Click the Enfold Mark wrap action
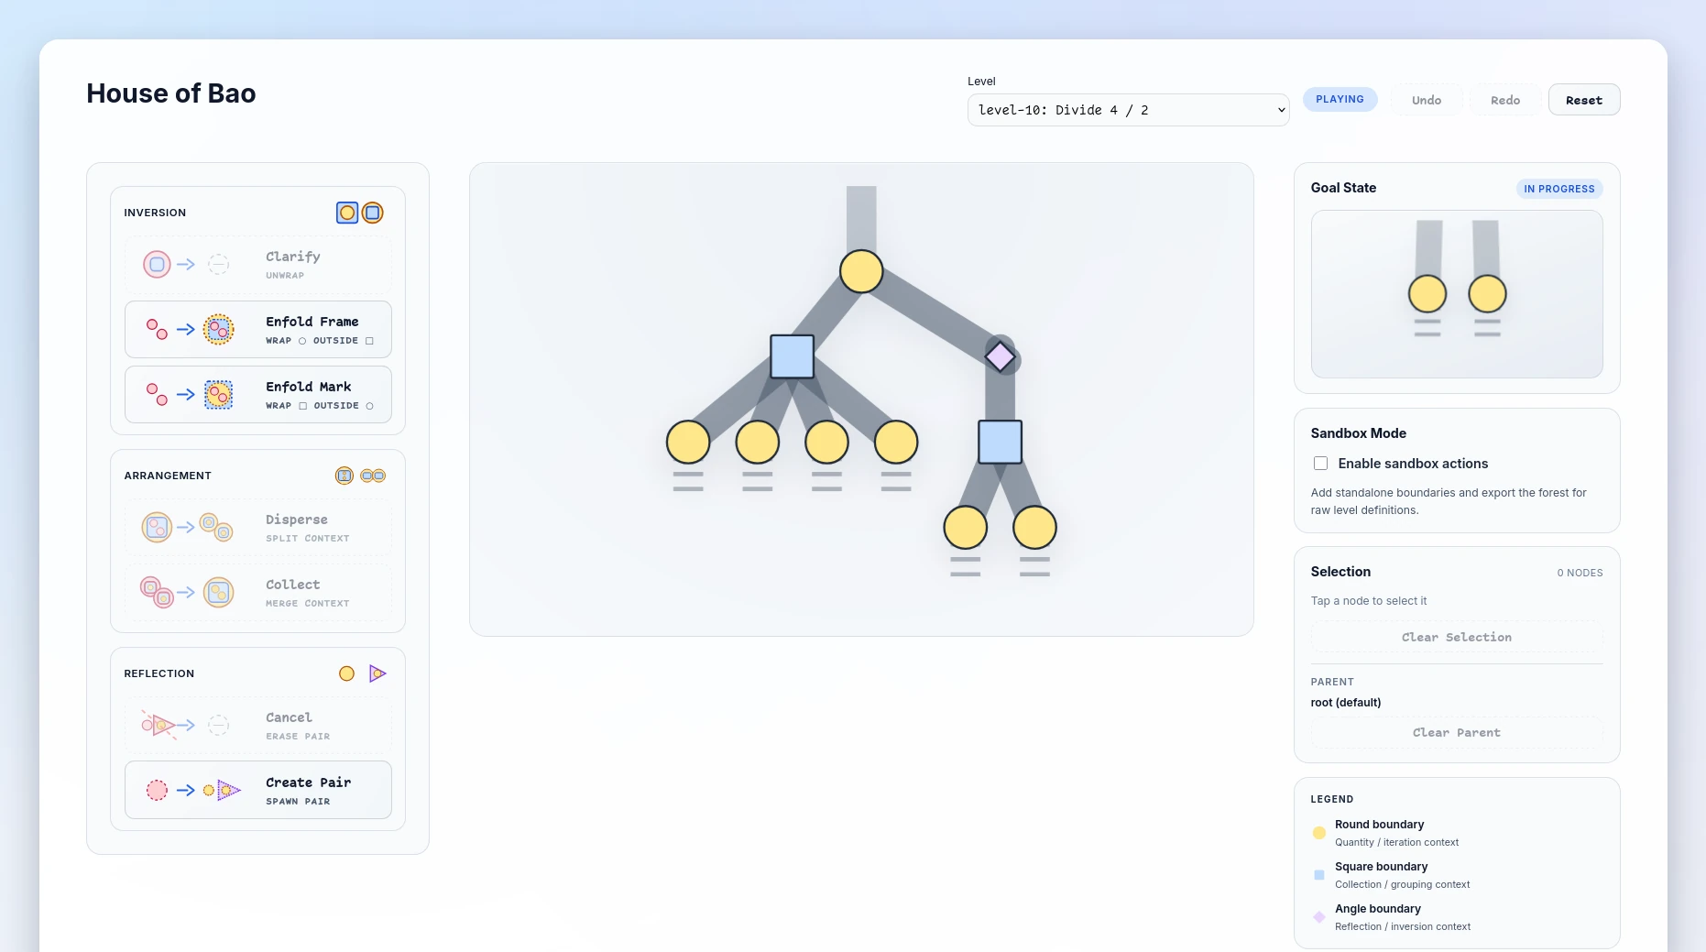 [257, 395]
